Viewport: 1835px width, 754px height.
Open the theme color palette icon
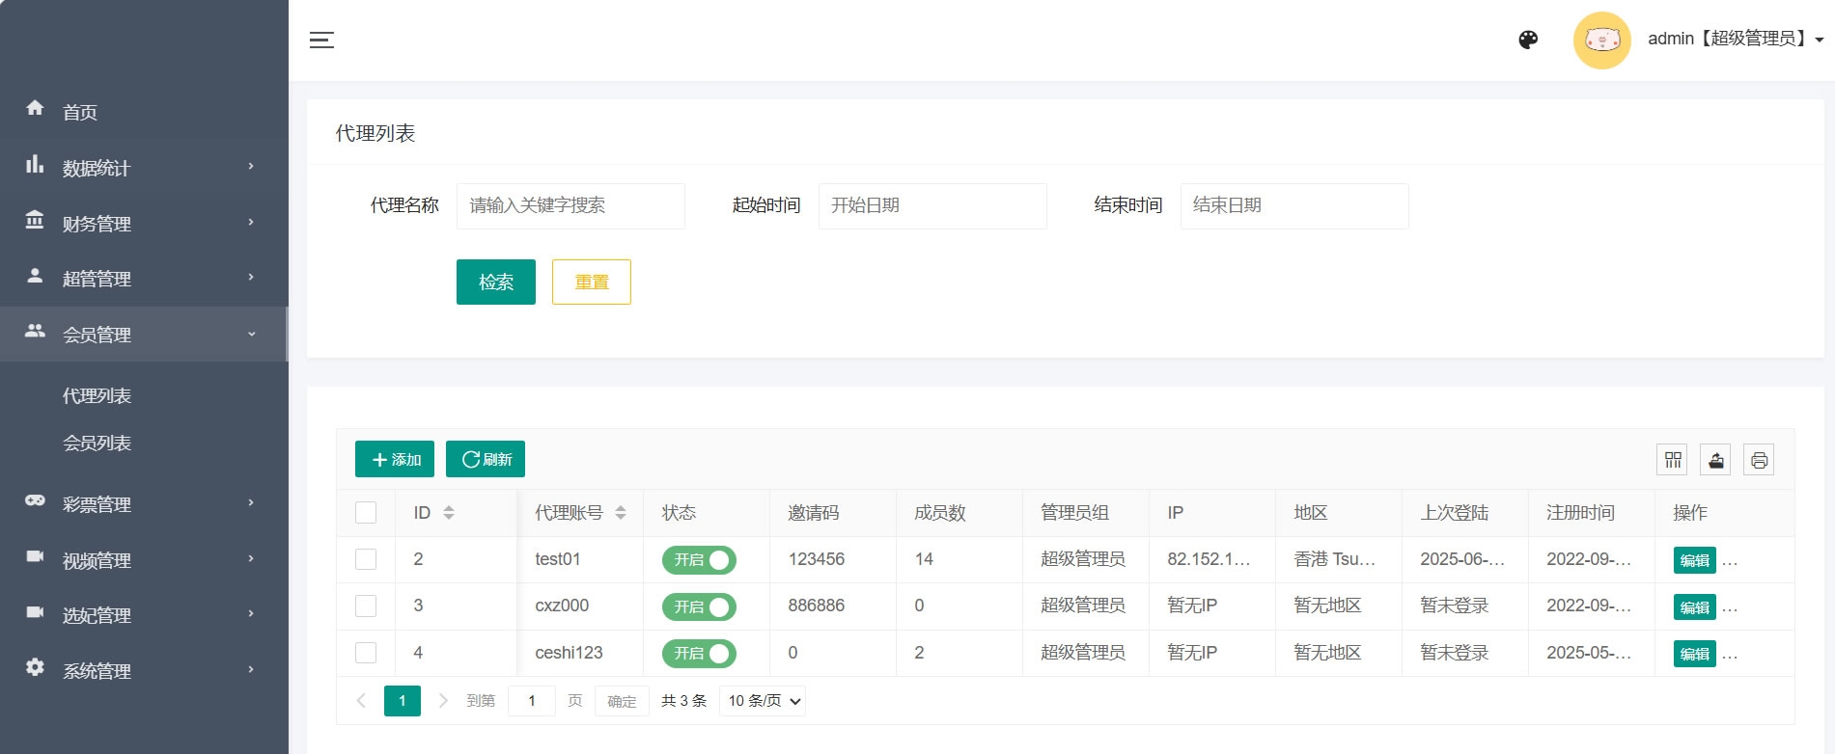(1528, 40)
